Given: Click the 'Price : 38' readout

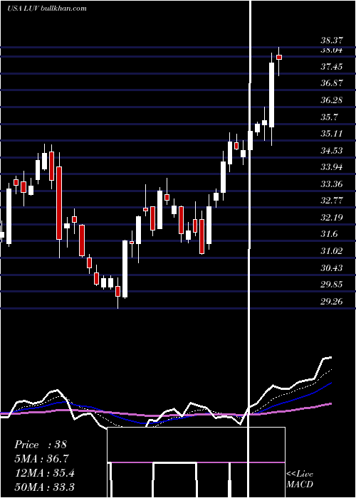Looking at the screenshot, I should tap(41, 445).
